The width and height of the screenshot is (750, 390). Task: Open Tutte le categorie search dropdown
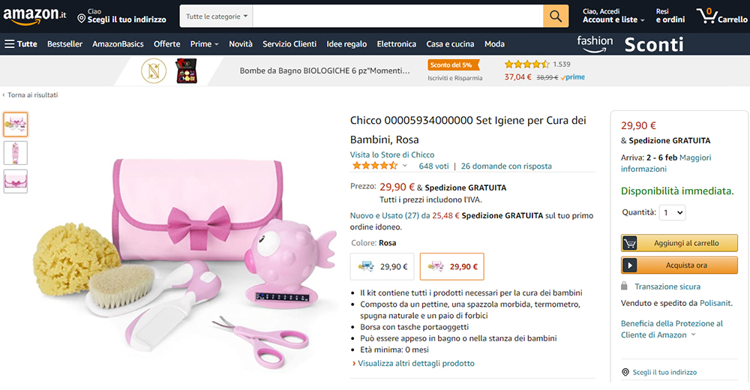click(217, 16)
